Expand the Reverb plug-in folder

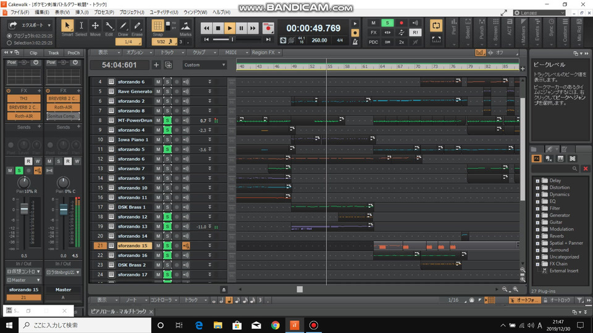click(x=537, y=236)
